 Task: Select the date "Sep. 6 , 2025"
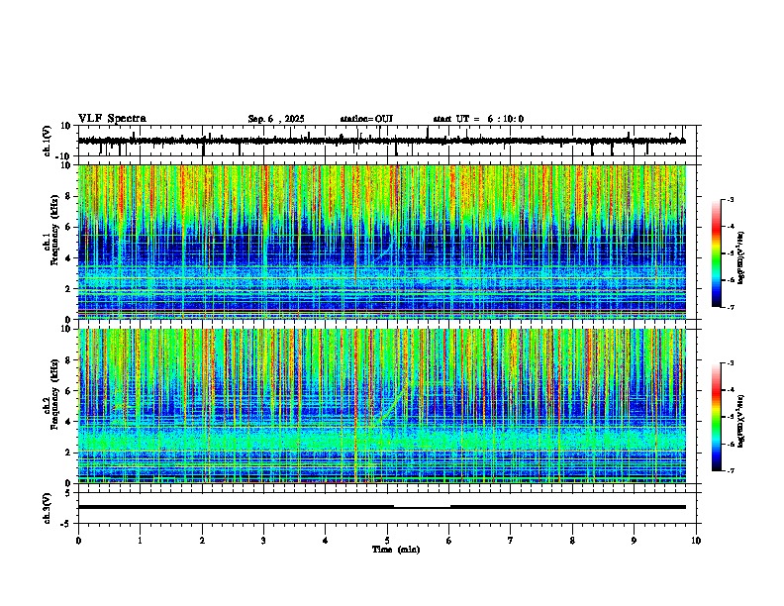[276, 119]
